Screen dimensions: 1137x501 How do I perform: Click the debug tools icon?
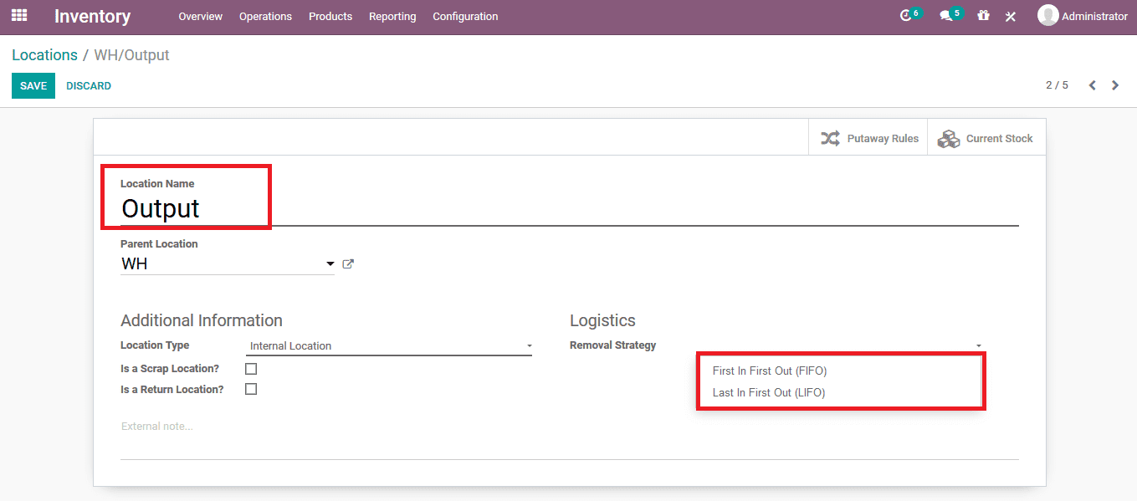coord(1011,16)
